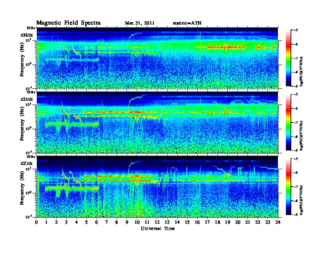Screen dimensions: 331x255
Task: Select the dD/dt panel label
Action: point(27,99)
